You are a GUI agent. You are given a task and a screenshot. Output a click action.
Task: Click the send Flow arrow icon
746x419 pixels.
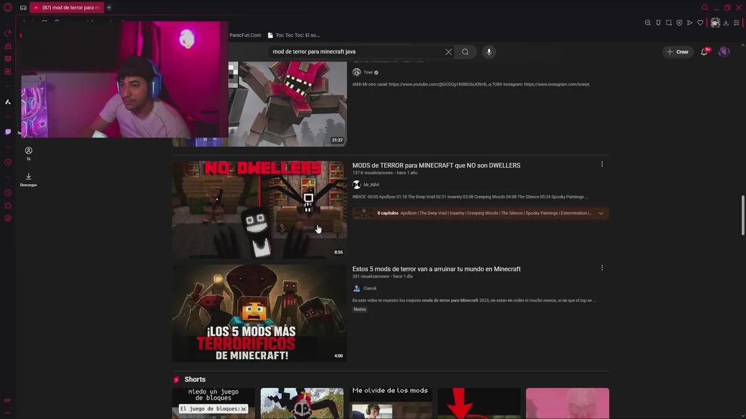(689, 23)
